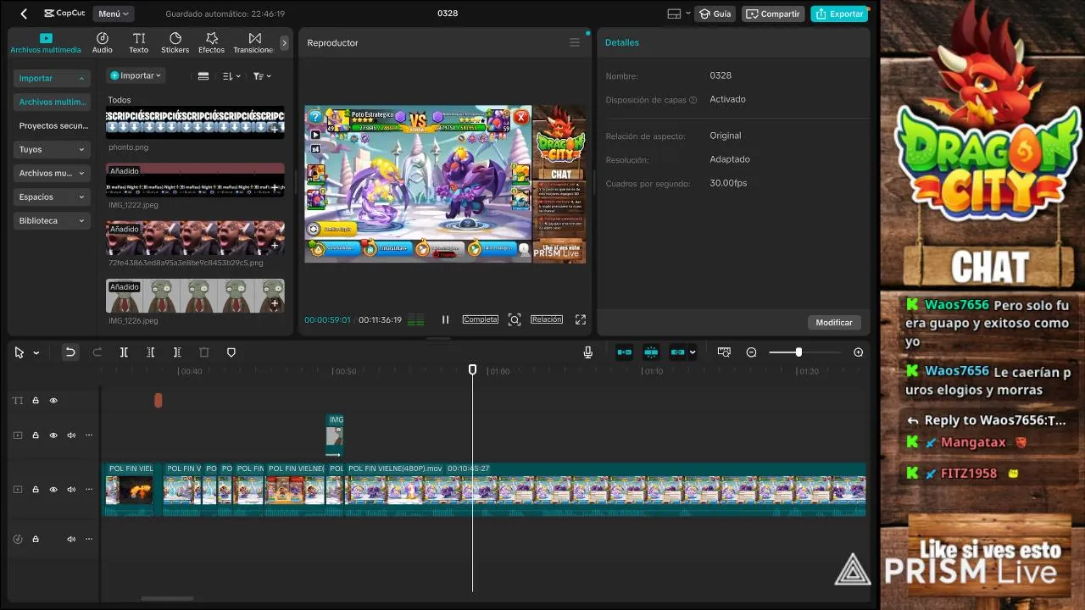Hide the text track with its eye icon
The height and width of the screenshot is (610, 1085).
point(53,401)
